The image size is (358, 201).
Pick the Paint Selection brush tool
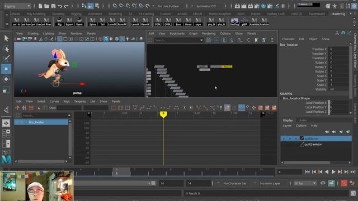6,58
